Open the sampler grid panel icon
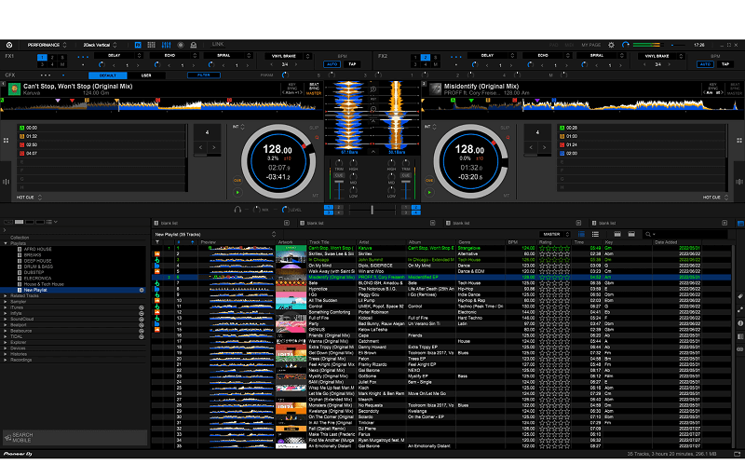Image resolution: width=745 pixels, height=464 pixels. (x=151, y=45)
